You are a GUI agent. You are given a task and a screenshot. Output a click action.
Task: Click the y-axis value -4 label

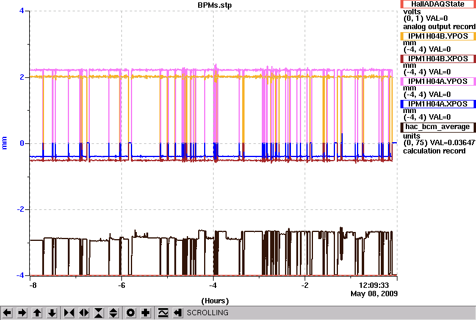tap(20, 275)
